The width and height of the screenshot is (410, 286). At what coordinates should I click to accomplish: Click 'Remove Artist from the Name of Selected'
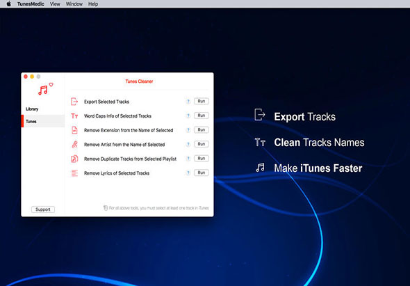[124, 144]
